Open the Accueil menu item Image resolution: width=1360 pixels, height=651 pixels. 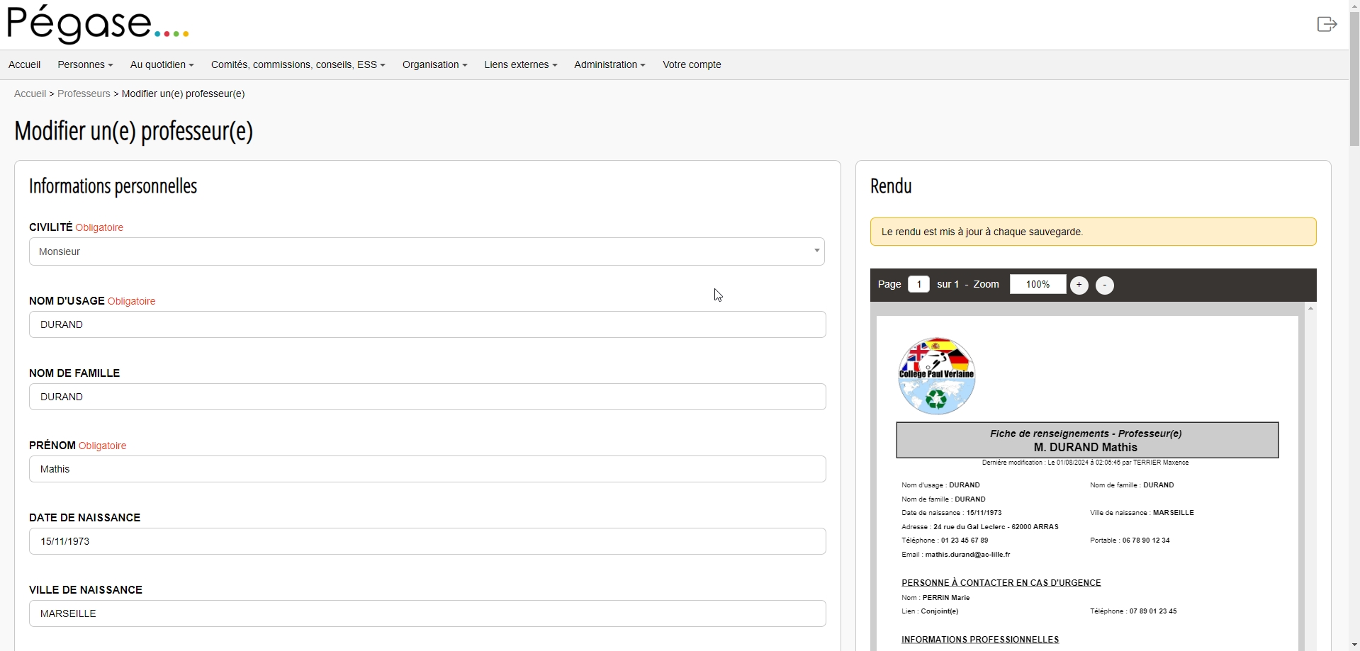(24, 64)
